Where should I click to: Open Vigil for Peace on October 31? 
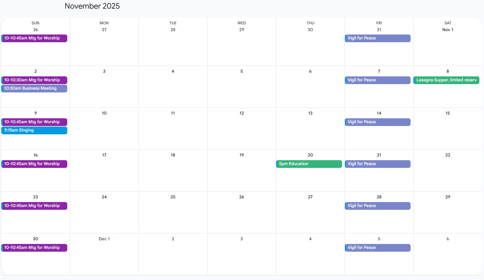pos(377,38)
